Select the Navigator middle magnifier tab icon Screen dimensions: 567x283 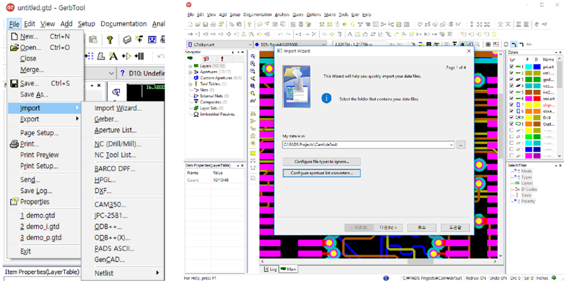[x=206, y=59]
